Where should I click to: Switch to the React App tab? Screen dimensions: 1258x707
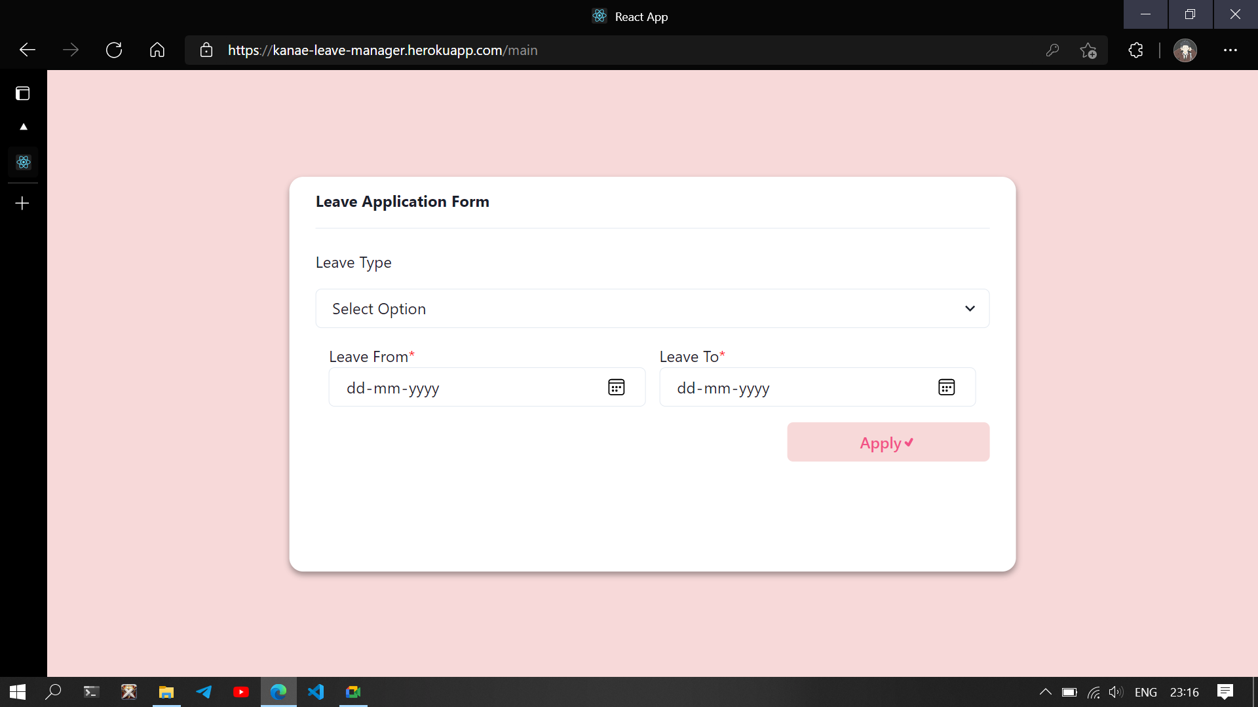tap(24, 162)
